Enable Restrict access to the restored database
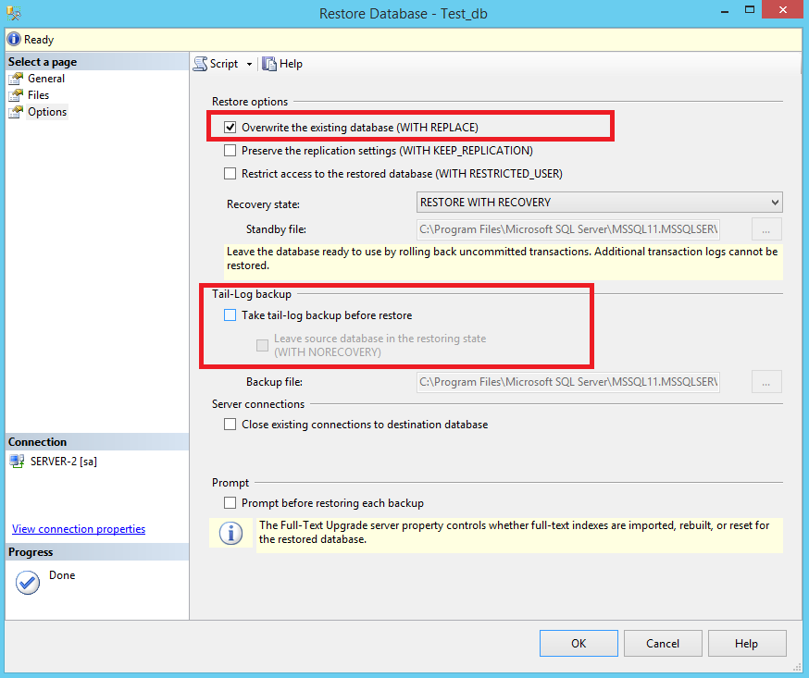This screenshot has height=678, width=809. [230, 173]
